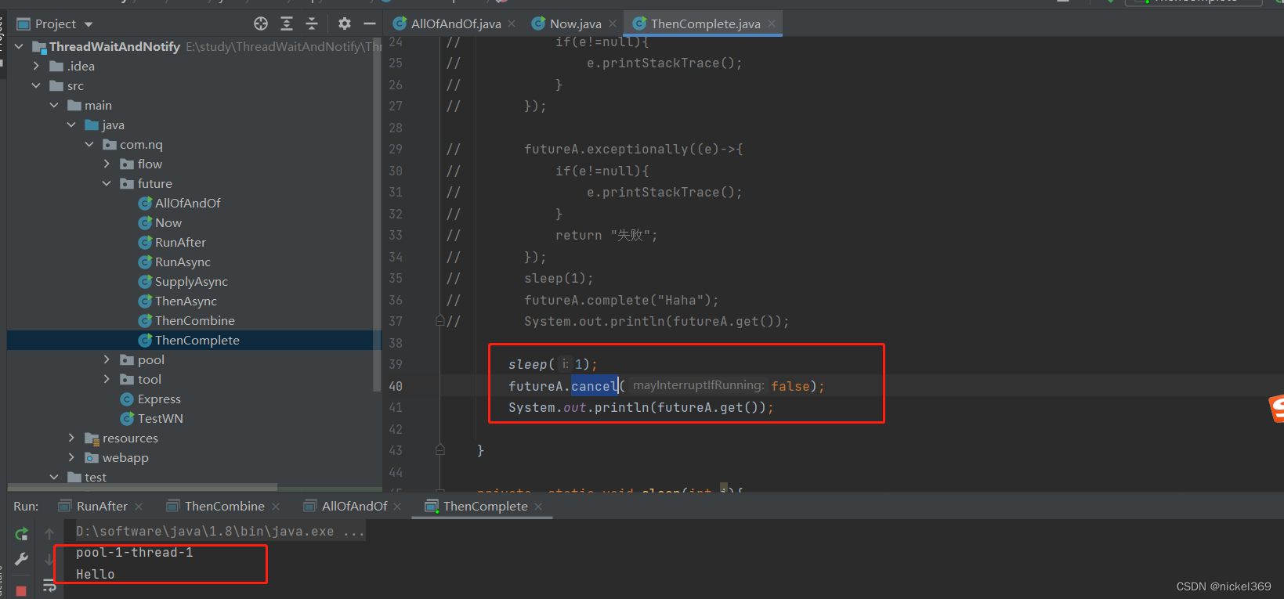Collapse the com.nq package
Screen dimensions: 1284x599
point(89,145)
